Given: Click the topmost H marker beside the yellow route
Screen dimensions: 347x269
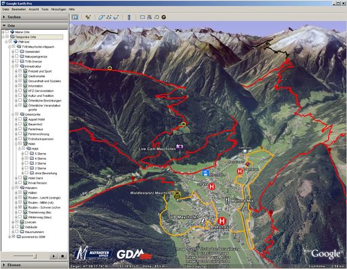Looking at the screenshot, I should [240, 171].
